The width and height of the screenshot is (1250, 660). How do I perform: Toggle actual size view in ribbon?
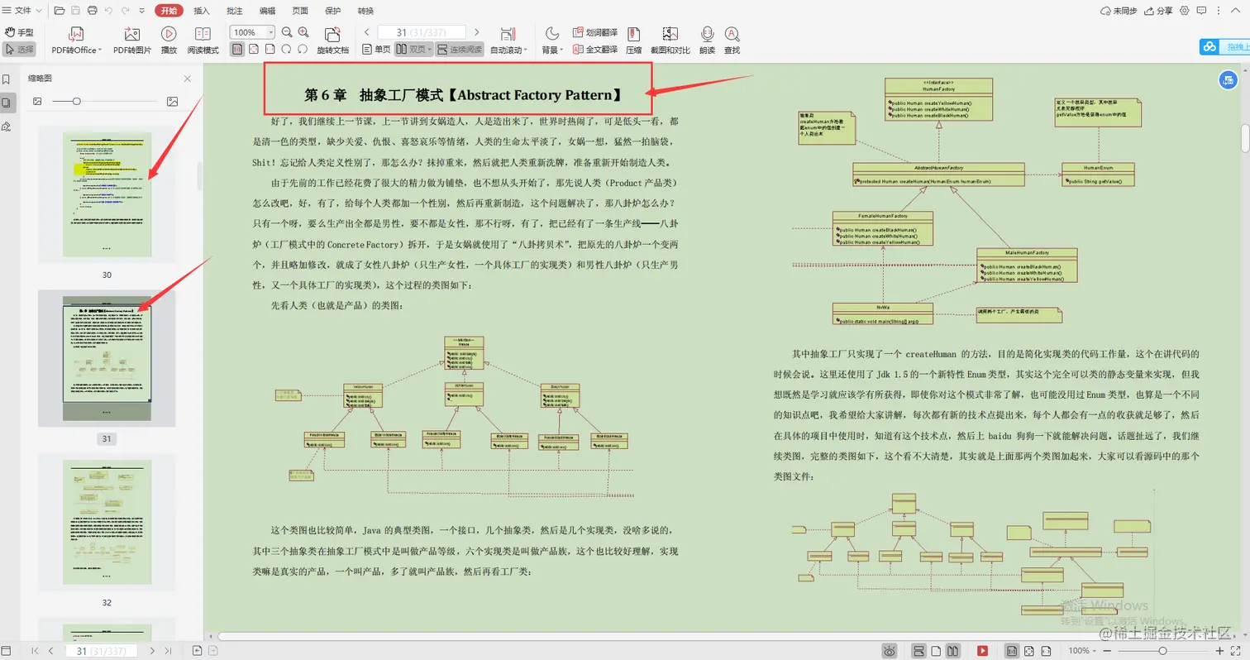(237, 49)
